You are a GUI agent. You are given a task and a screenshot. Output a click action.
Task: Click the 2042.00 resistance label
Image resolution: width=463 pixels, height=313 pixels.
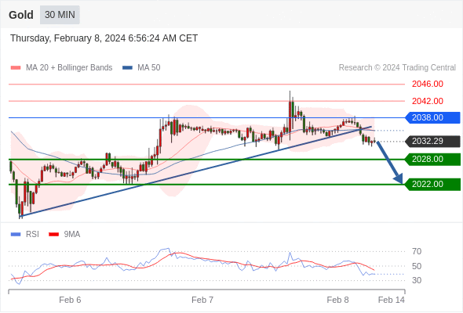[x=427, y=101]
